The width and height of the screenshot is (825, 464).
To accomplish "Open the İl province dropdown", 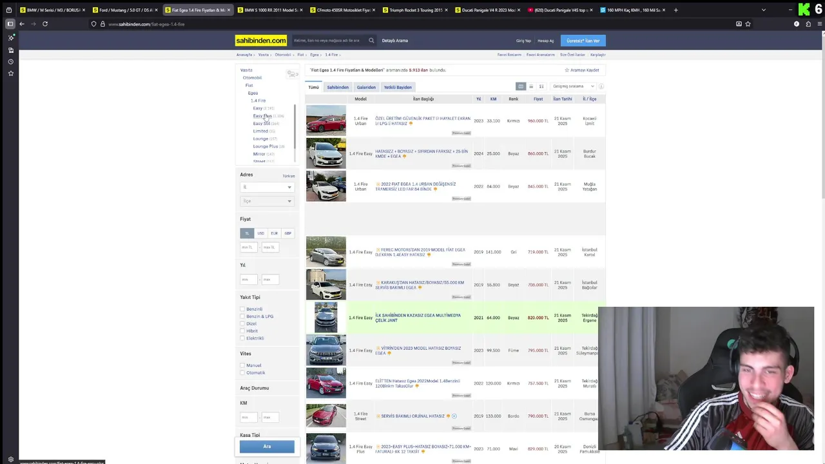I will pyautogui.click(x=267, y=187).
